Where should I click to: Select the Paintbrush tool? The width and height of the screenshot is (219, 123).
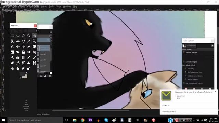(x=34, y=57)
